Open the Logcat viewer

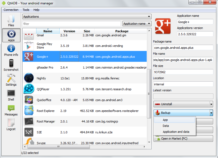11,124
